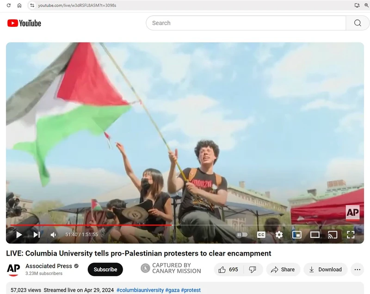This screenshot has width=370, height=294.
Task: Download the video
Action: point(325,269)
